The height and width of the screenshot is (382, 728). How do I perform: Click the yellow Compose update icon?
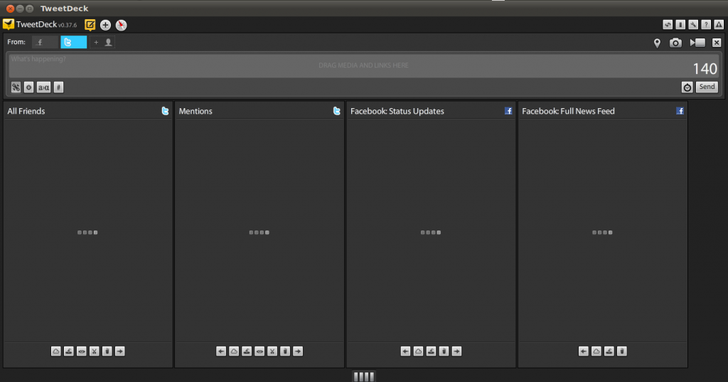pyautogui.click(x=90, y=25)
